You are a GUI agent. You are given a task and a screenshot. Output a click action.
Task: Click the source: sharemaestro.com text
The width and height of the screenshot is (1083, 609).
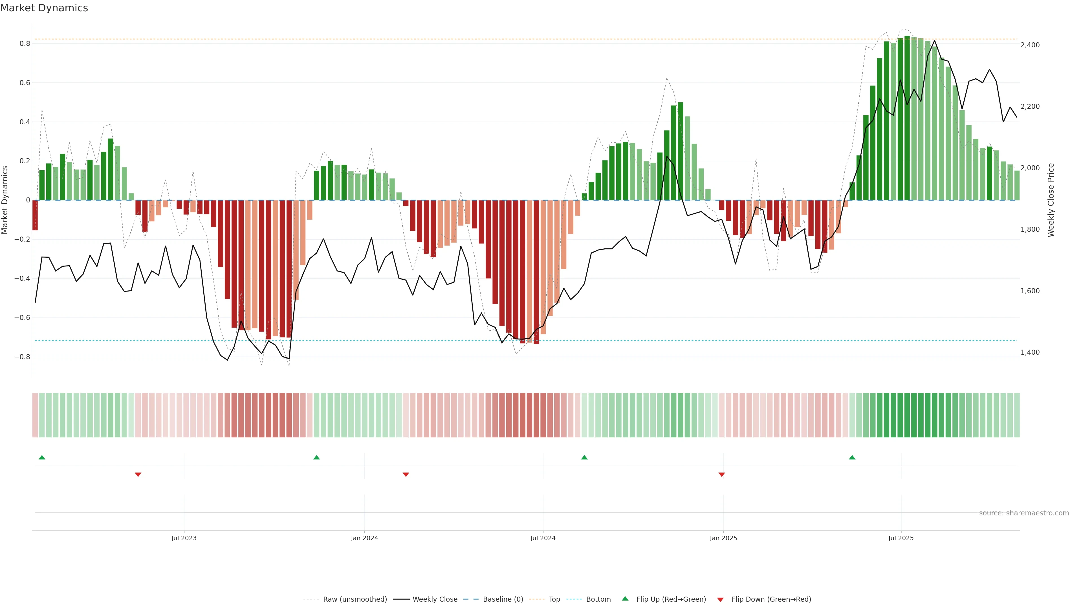click(1024, 513)
